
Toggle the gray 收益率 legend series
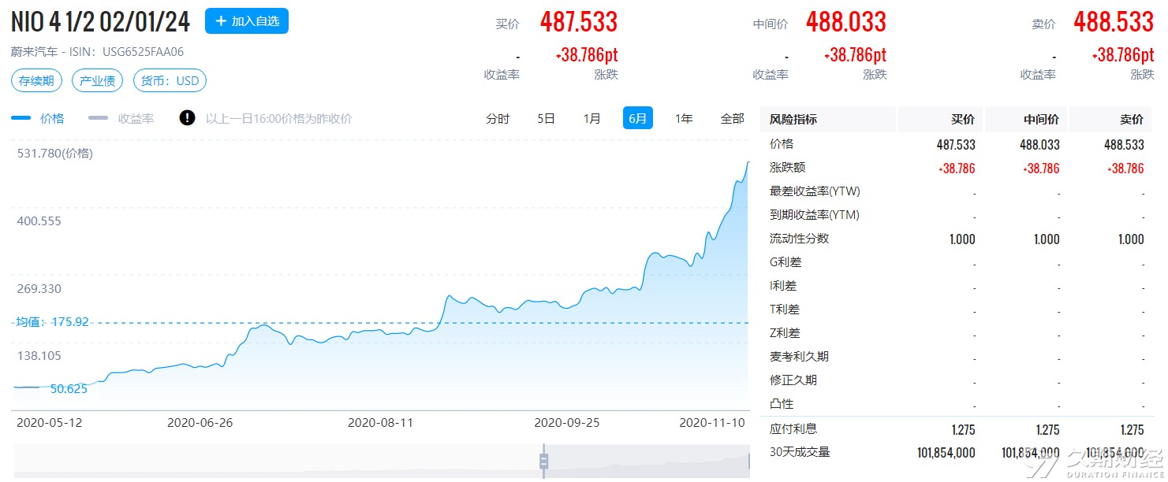click(121, 118)
